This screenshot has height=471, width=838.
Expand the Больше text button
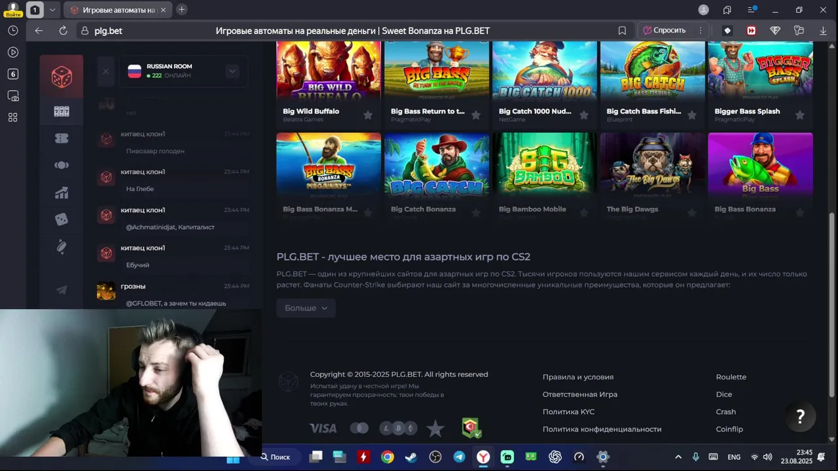pos(306,308)
